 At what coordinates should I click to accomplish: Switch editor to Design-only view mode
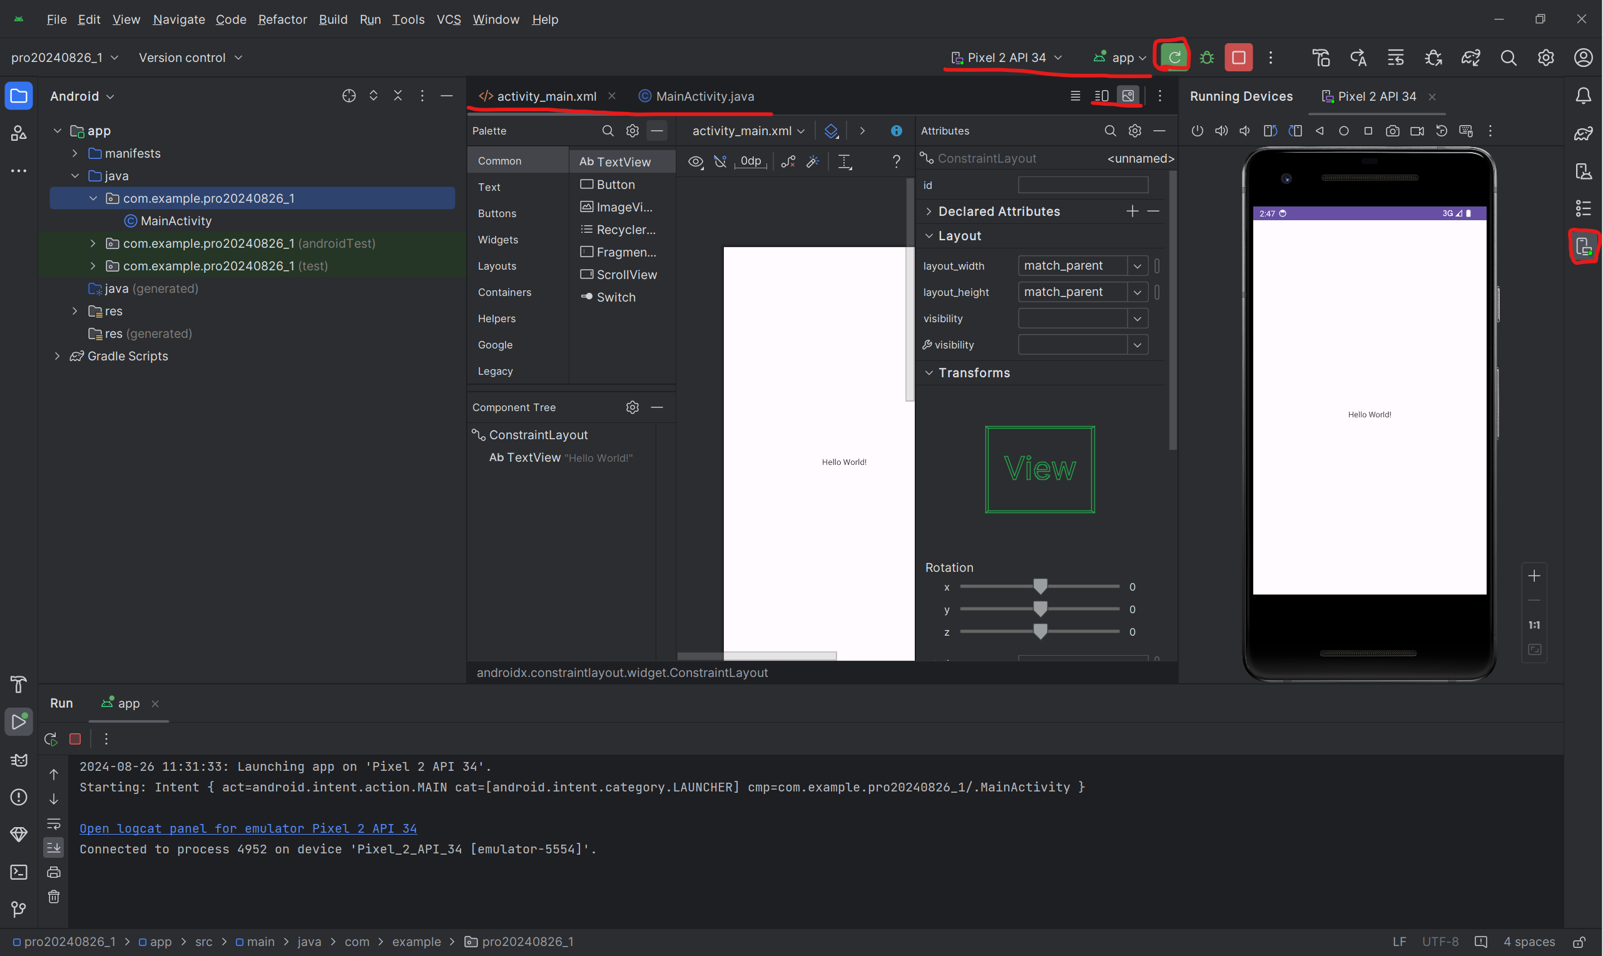tap(1127, 96)
